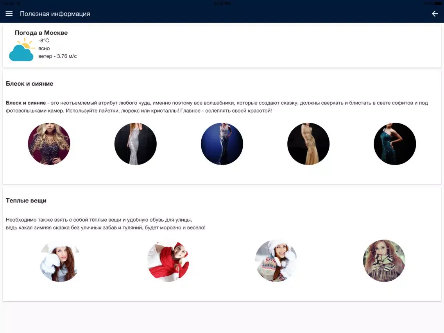Select the 'Погода в Москве' heading

tap(41, 32)
